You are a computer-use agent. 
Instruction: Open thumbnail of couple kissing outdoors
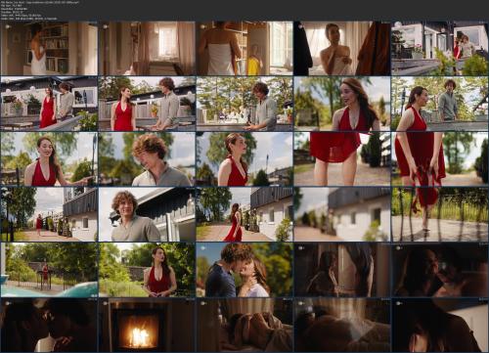tap(244, 270)
